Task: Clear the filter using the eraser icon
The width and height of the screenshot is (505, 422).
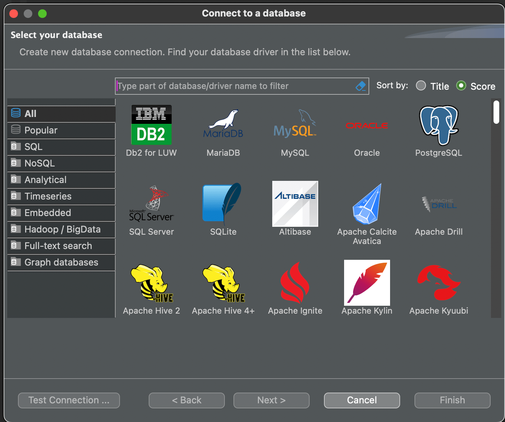Action: tap(360, 86)
